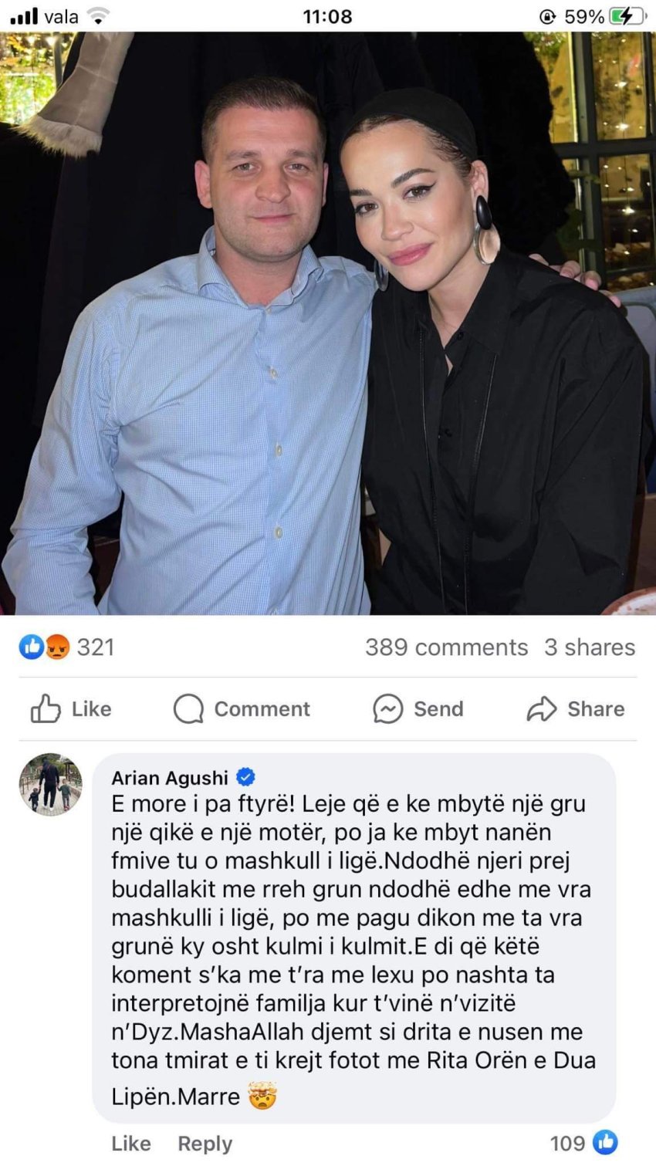Open the angry reaction emoji icon
The height and width of the screenshot is (1166, 656).
56,647
